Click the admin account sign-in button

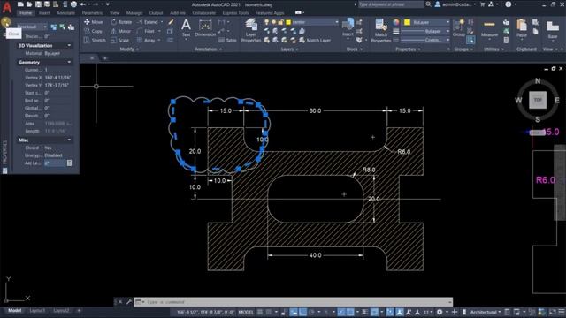455,4
